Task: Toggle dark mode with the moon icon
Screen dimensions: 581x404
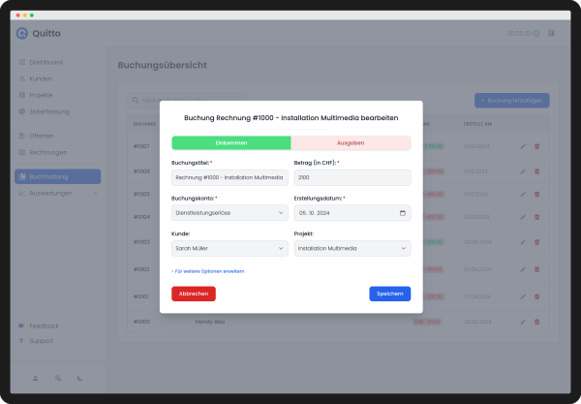Action: pyautogui.click(x=79, y=378)
